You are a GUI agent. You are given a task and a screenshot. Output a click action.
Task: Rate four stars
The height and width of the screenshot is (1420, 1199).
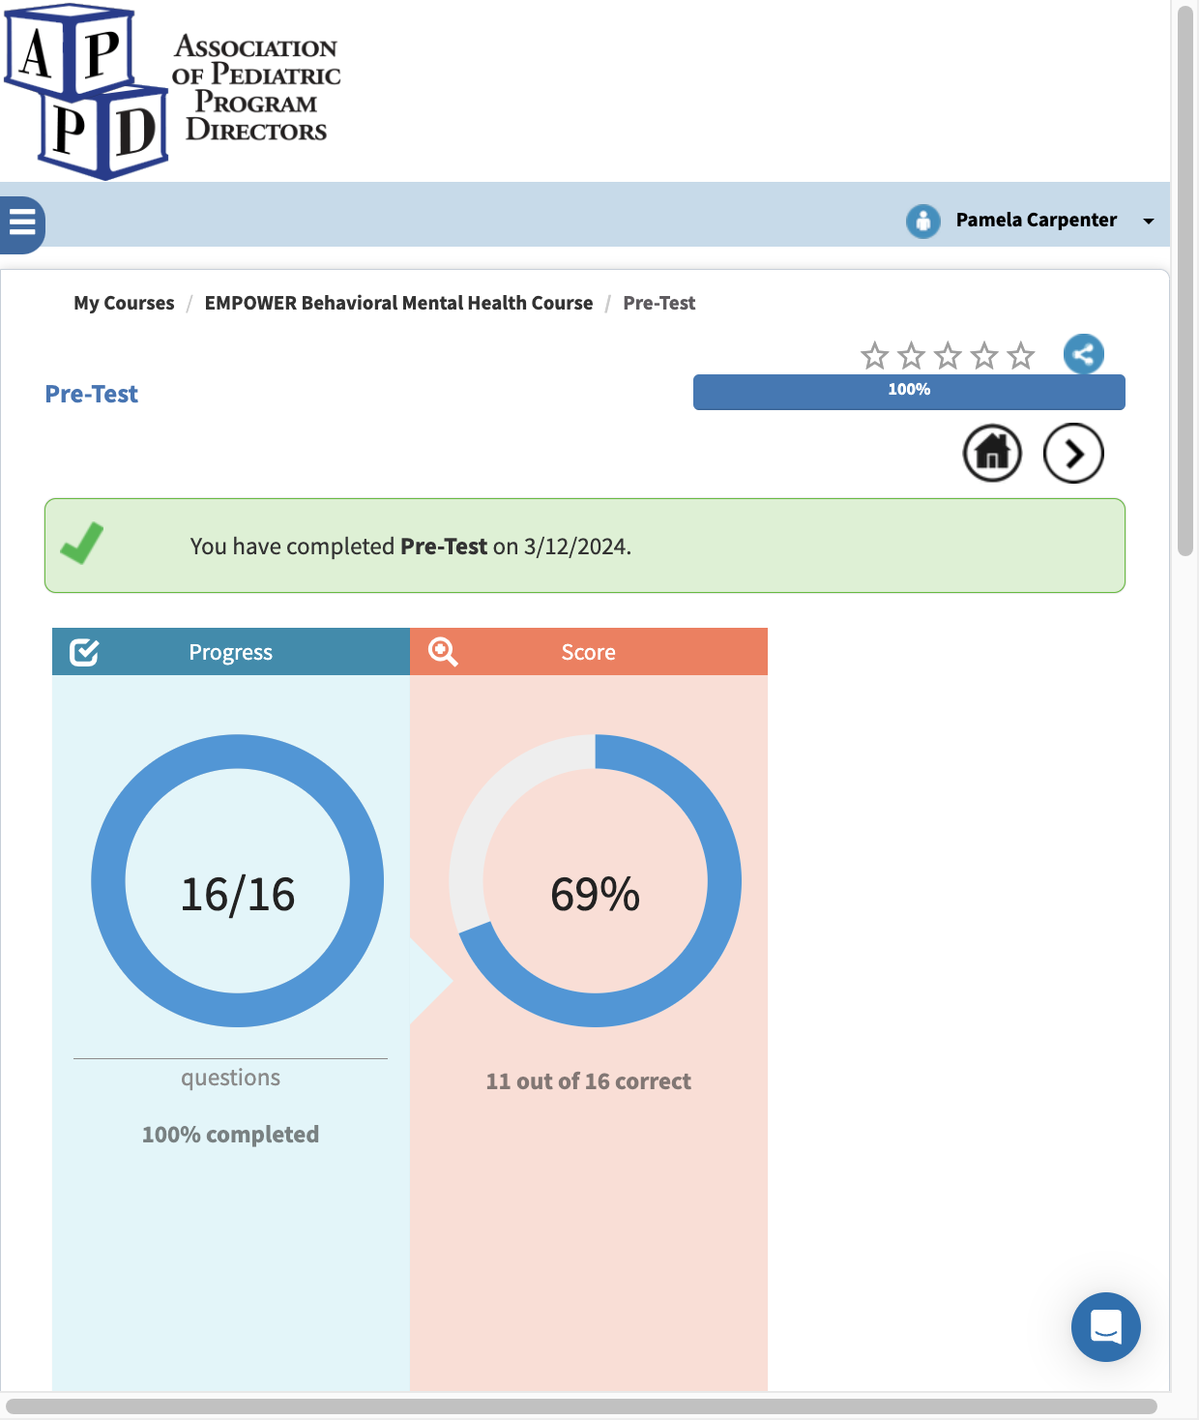click(984, 356)
